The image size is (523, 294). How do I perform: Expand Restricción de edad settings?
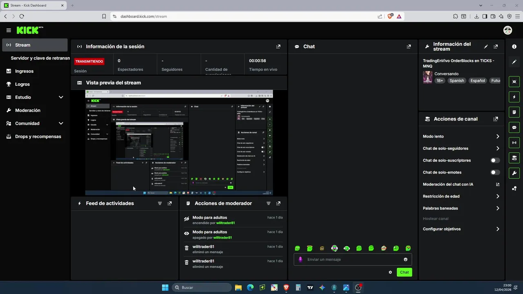pyautogui.click(x=498, y=196)
